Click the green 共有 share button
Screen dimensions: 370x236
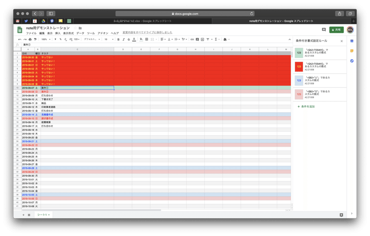pyautogui.click(x=337, y=30)
